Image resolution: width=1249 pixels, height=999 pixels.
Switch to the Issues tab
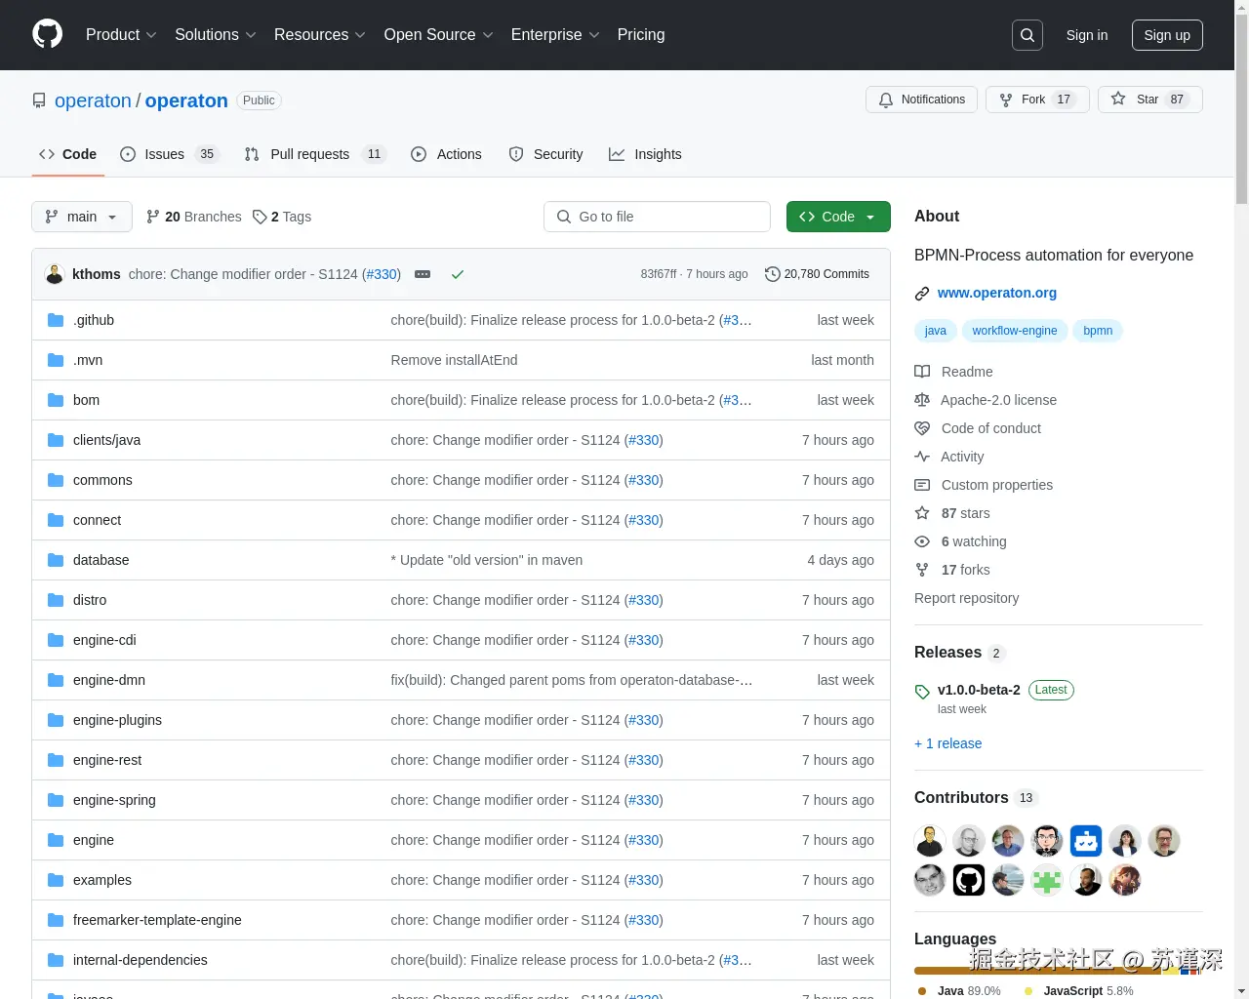tap(170, 154)
